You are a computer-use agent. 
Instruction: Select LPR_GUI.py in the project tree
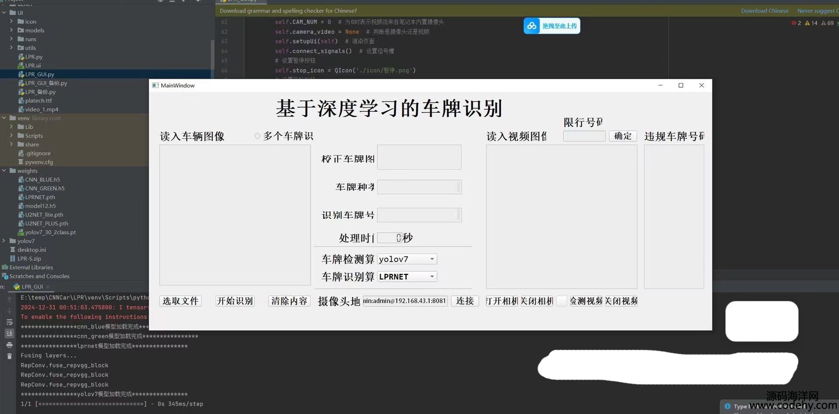(x=39, y=74)
